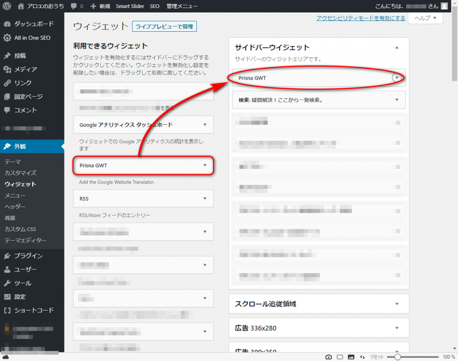This screenshot has width=458, height=361.
Task: Click the アクセシビリティモードを有効にする link
Action: coord(360,18)
